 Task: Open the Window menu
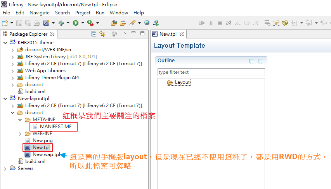(x=119, y=13)
